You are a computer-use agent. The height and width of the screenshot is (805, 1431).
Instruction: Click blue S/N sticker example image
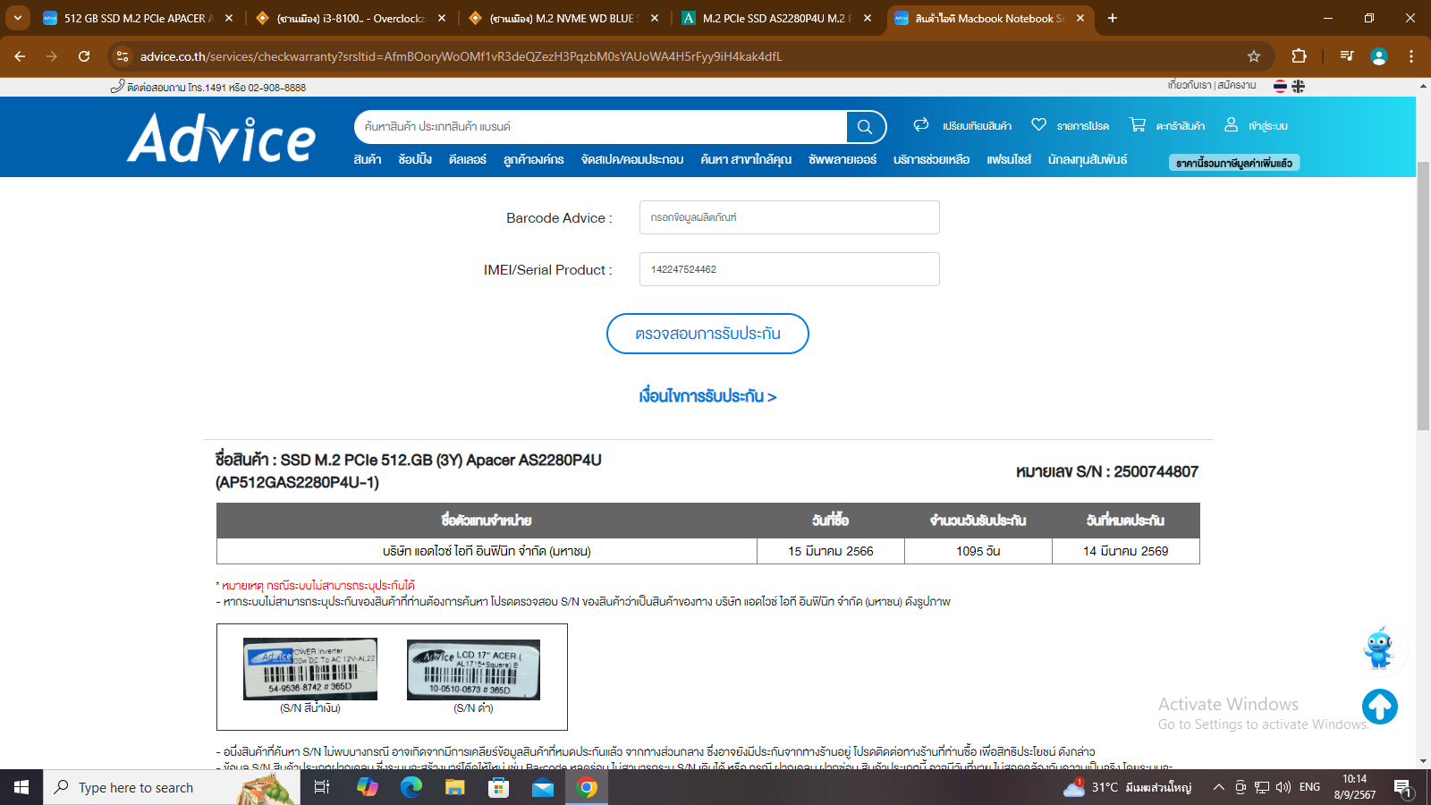pos(310,668)
